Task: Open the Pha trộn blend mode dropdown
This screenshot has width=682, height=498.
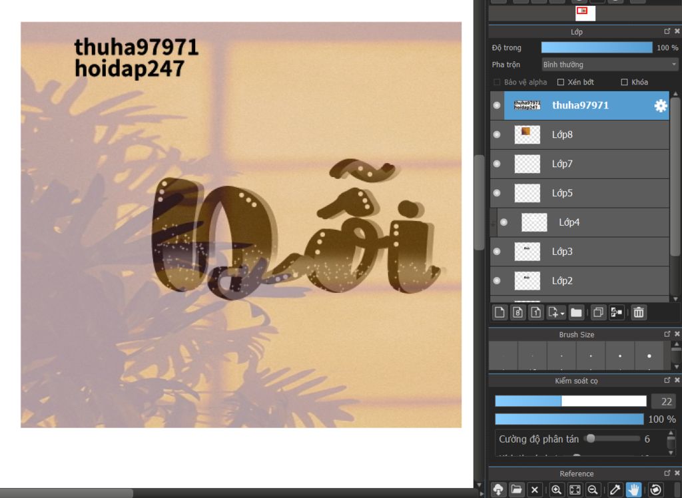Action: click(609, 65)
